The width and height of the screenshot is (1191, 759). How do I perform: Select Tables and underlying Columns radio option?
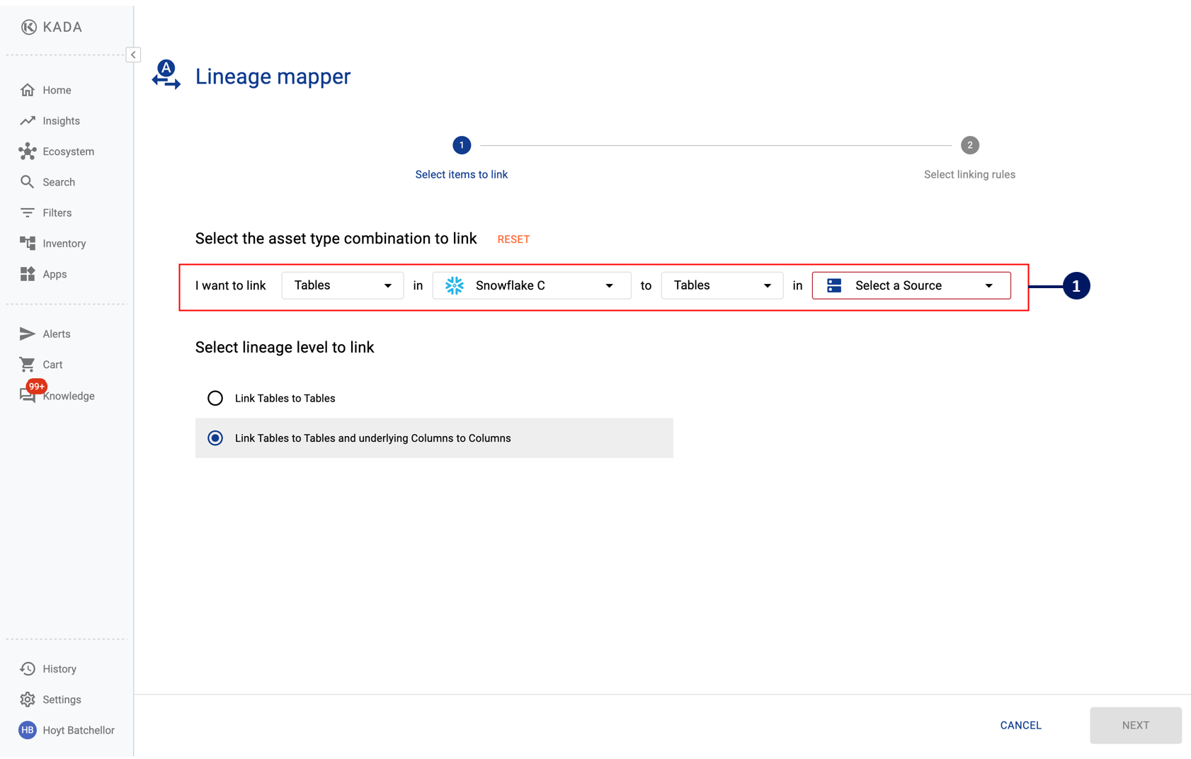point(215,438)
